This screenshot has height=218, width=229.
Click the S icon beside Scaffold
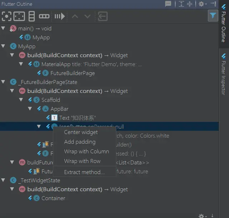[x=36, y=100]
